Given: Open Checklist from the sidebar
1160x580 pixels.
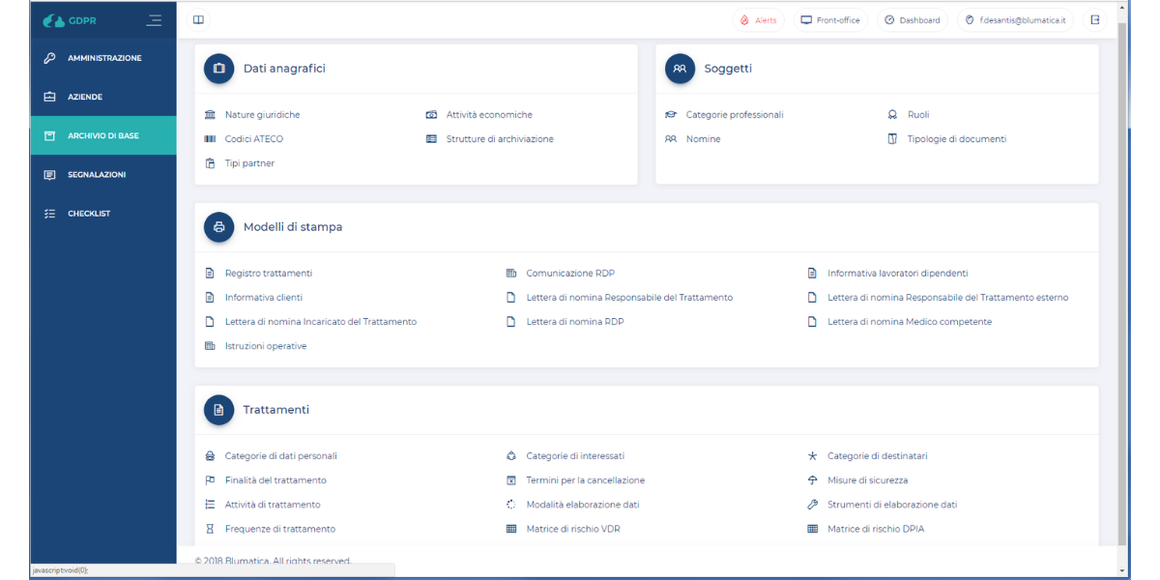Looking at the screenshot, I should click(89, 214).
